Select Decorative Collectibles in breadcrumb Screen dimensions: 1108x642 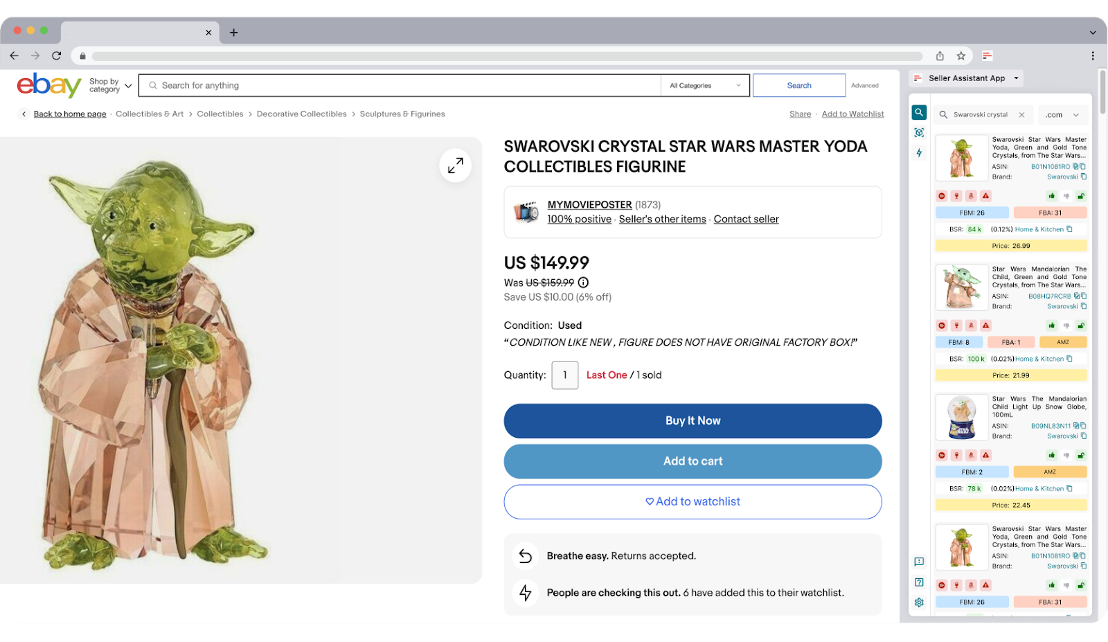tap(301, 114)
